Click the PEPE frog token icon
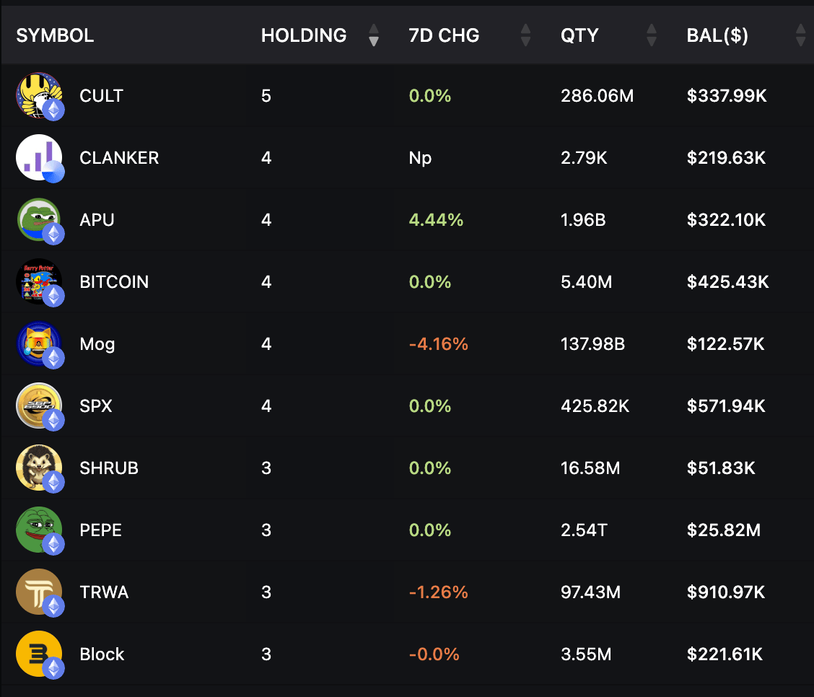814x697 pixels. tap(38, 530)
